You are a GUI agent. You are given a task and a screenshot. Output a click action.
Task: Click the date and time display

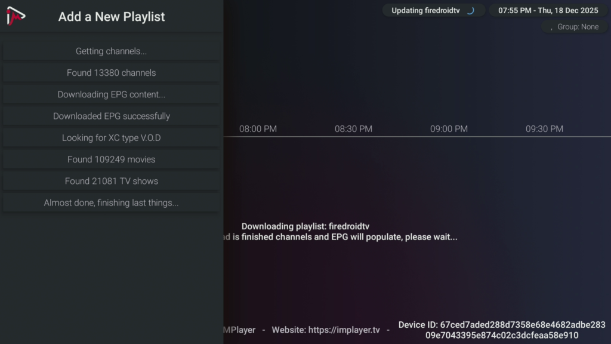[548, 11]
